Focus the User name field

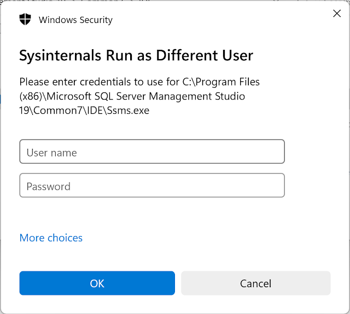(x=152, y=152)
